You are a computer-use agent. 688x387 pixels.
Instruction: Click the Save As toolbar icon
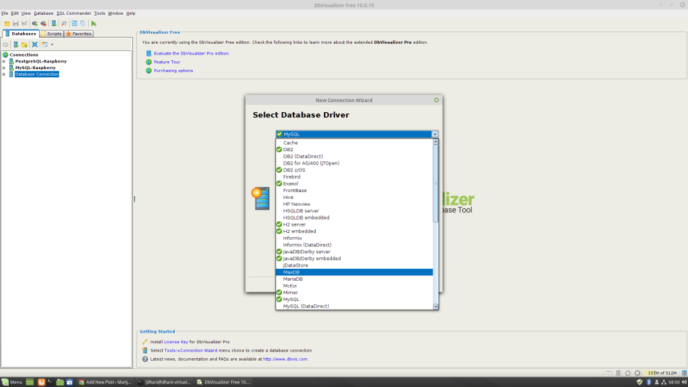click(25, 24)
